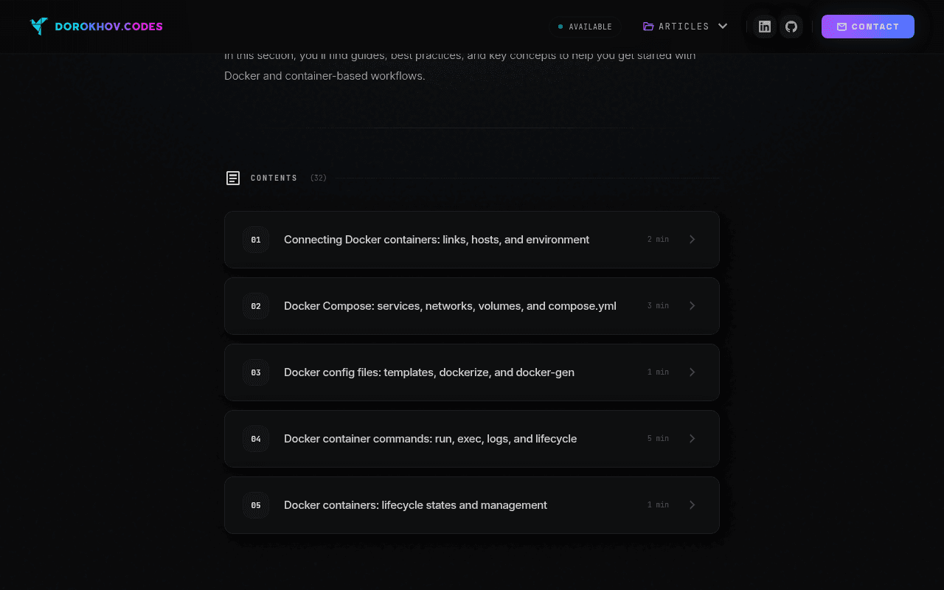This screenshot has height=590, width=944.
Task: Click the green Available status dot
Action: [560, 27]
